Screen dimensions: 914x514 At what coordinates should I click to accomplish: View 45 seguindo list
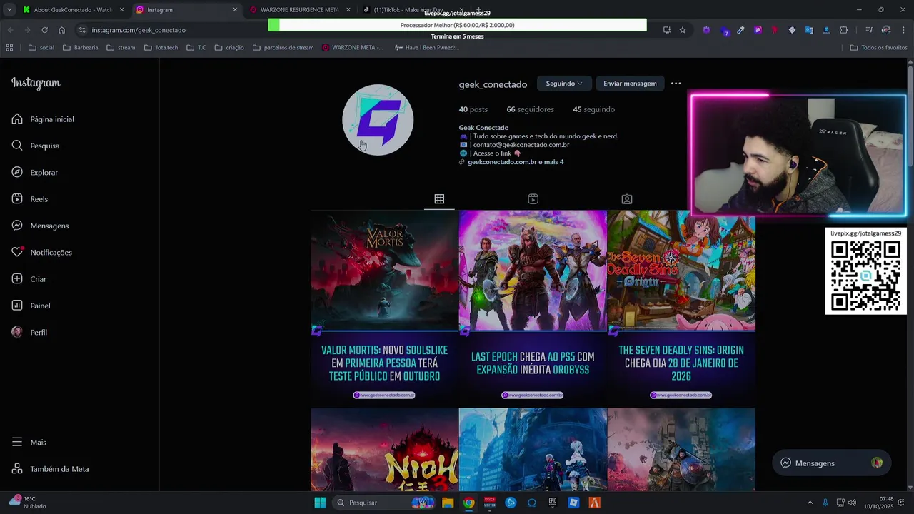[x=593, y=109]
